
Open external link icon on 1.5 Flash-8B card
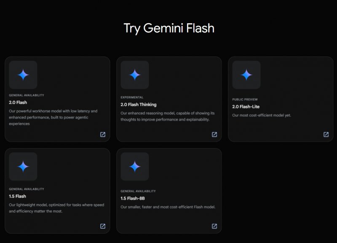214,227
